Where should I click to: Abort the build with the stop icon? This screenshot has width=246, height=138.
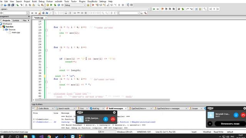click(x=62, y=5)
